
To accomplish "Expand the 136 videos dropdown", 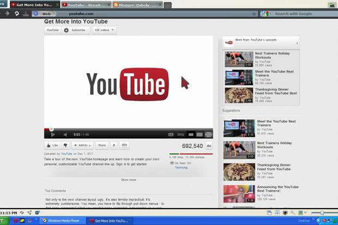I will [104, 30].
